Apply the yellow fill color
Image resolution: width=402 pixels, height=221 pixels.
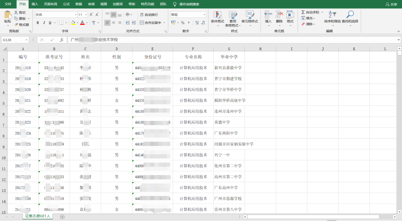[73, 23]
